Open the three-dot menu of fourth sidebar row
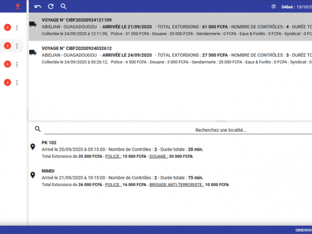The height and width of the screenshot is (234, 312). (x=17, y=83)
